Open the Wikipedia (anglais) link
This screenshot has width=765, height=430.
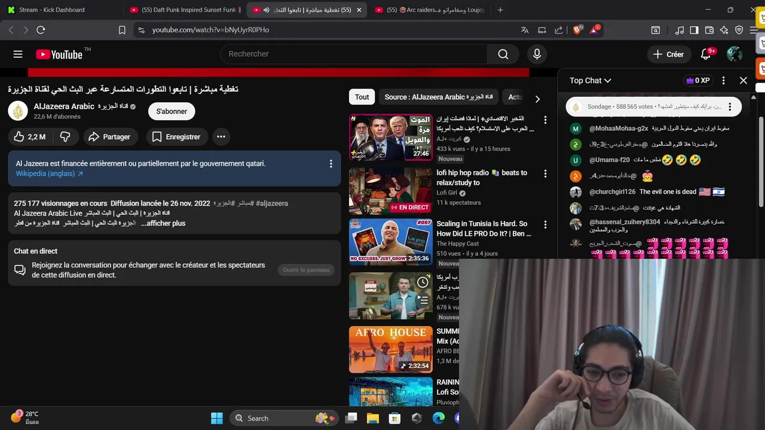(50, 174)
